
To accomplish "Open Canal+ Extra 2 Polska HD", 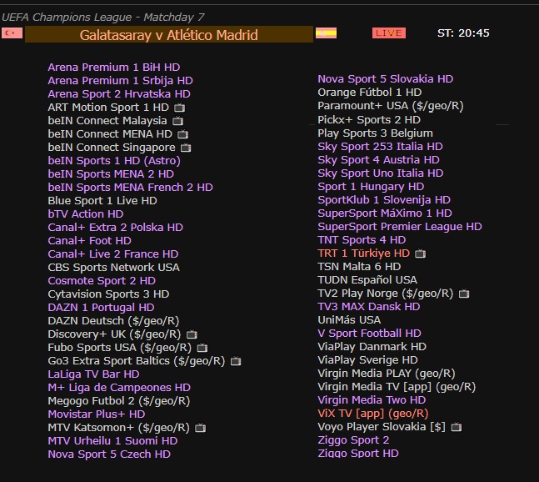I will (x=116, y=228).
